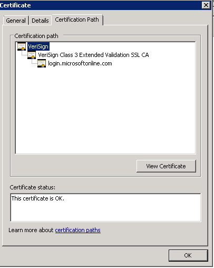Click the 'Certificate status:' label

pyautogui.click(x=33, y=187)
